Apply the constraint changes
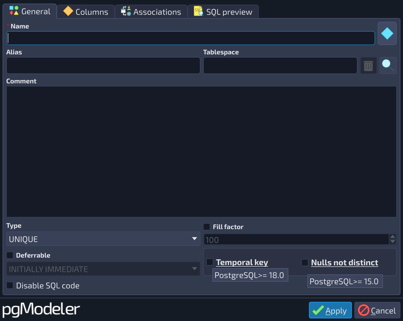The height and width of the screenshot is (321, 403). pos(330,310)
